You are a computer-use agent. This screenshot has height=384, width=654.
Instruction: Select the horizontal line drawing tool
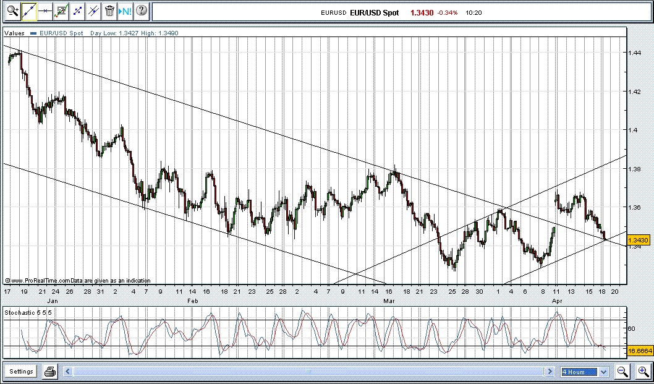pyautogui.click(x=45, y=11)
